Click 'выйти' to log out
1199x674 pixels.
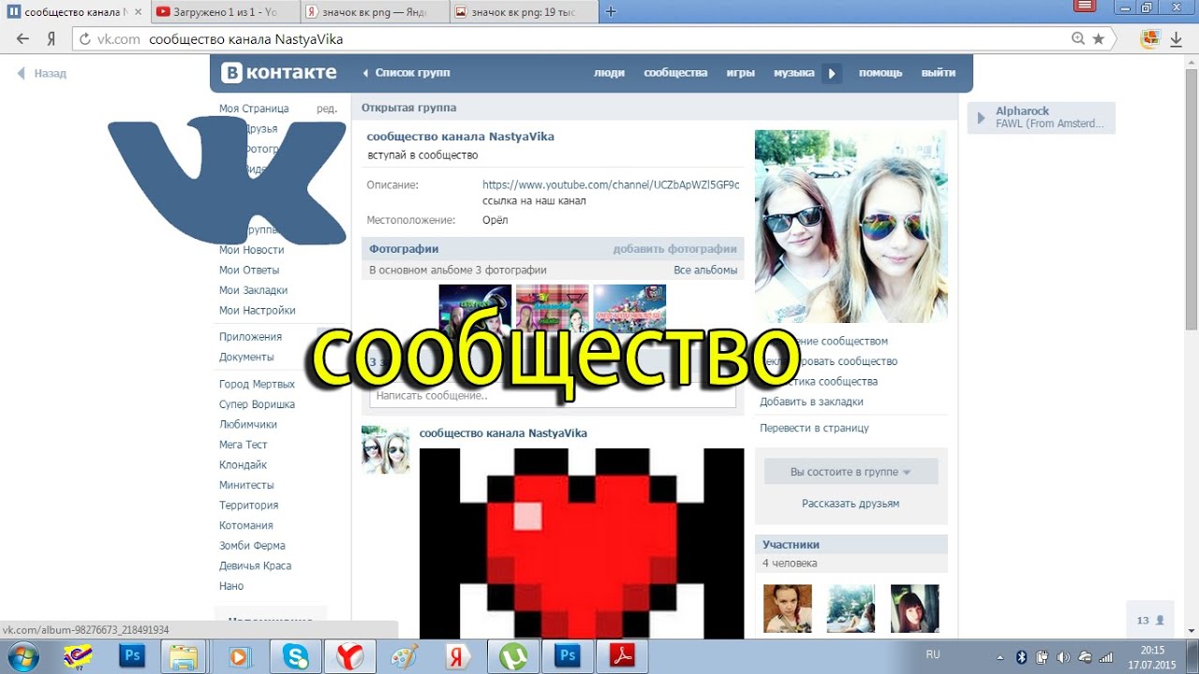939,73
